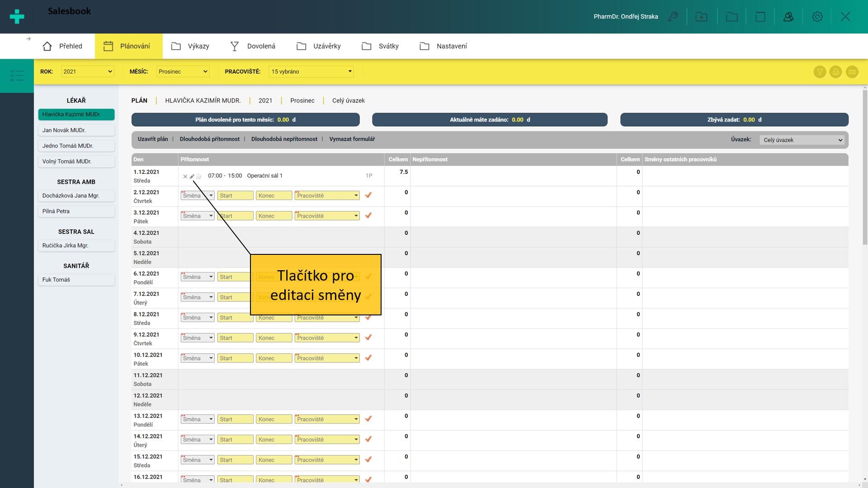The height and width of the screenshot is (488, 868).
Task: Open the settings gear in the header
Action: (817, 17)
